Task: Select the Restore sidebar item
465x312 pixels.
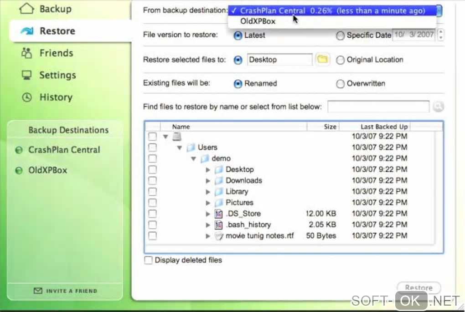Action: (x=70, y=31)
